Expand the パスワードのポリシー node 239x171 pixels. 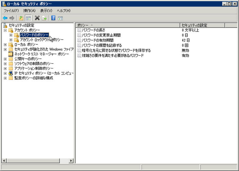click(x=11, y=35)
